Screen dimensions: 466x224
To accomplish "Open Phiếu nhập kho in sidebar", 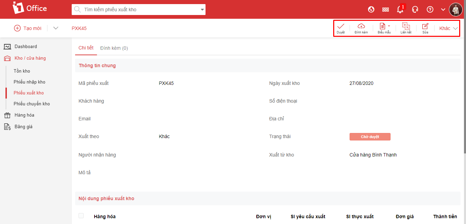I will 29,82.
